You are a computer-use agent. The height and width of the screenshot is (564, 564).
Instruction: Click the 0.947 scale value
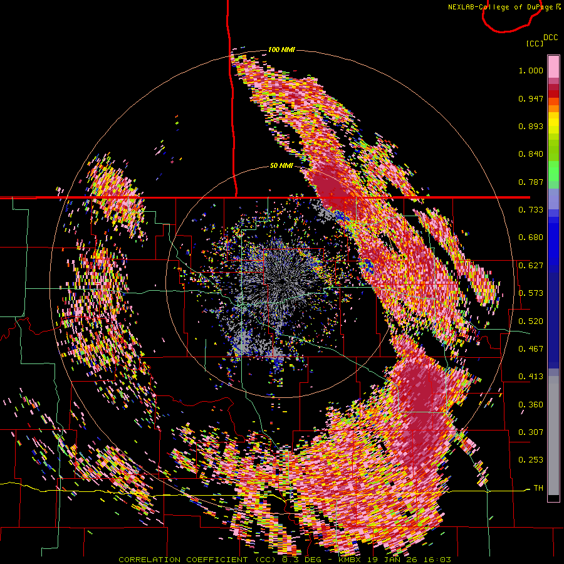531,98
